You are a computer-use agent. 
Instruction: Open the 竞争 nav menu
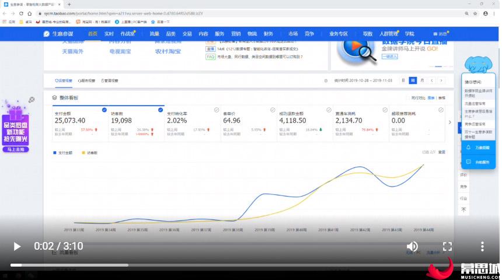[x=309, y=34]
